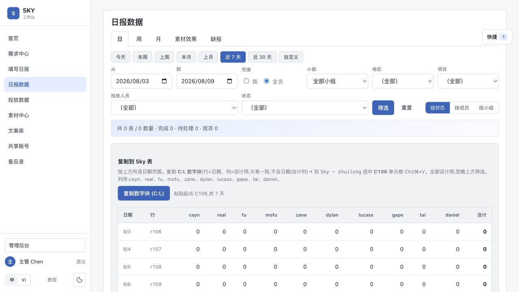Apply filters with 筛选 button
The image size is (519, 292).
click(383, 108)
